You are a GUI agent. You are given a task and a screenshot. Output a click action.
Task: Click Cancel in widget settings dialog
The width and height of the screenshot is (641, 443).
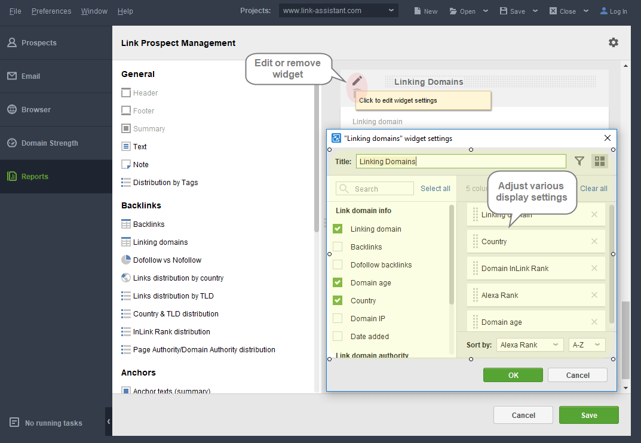(x=577, y=375)
